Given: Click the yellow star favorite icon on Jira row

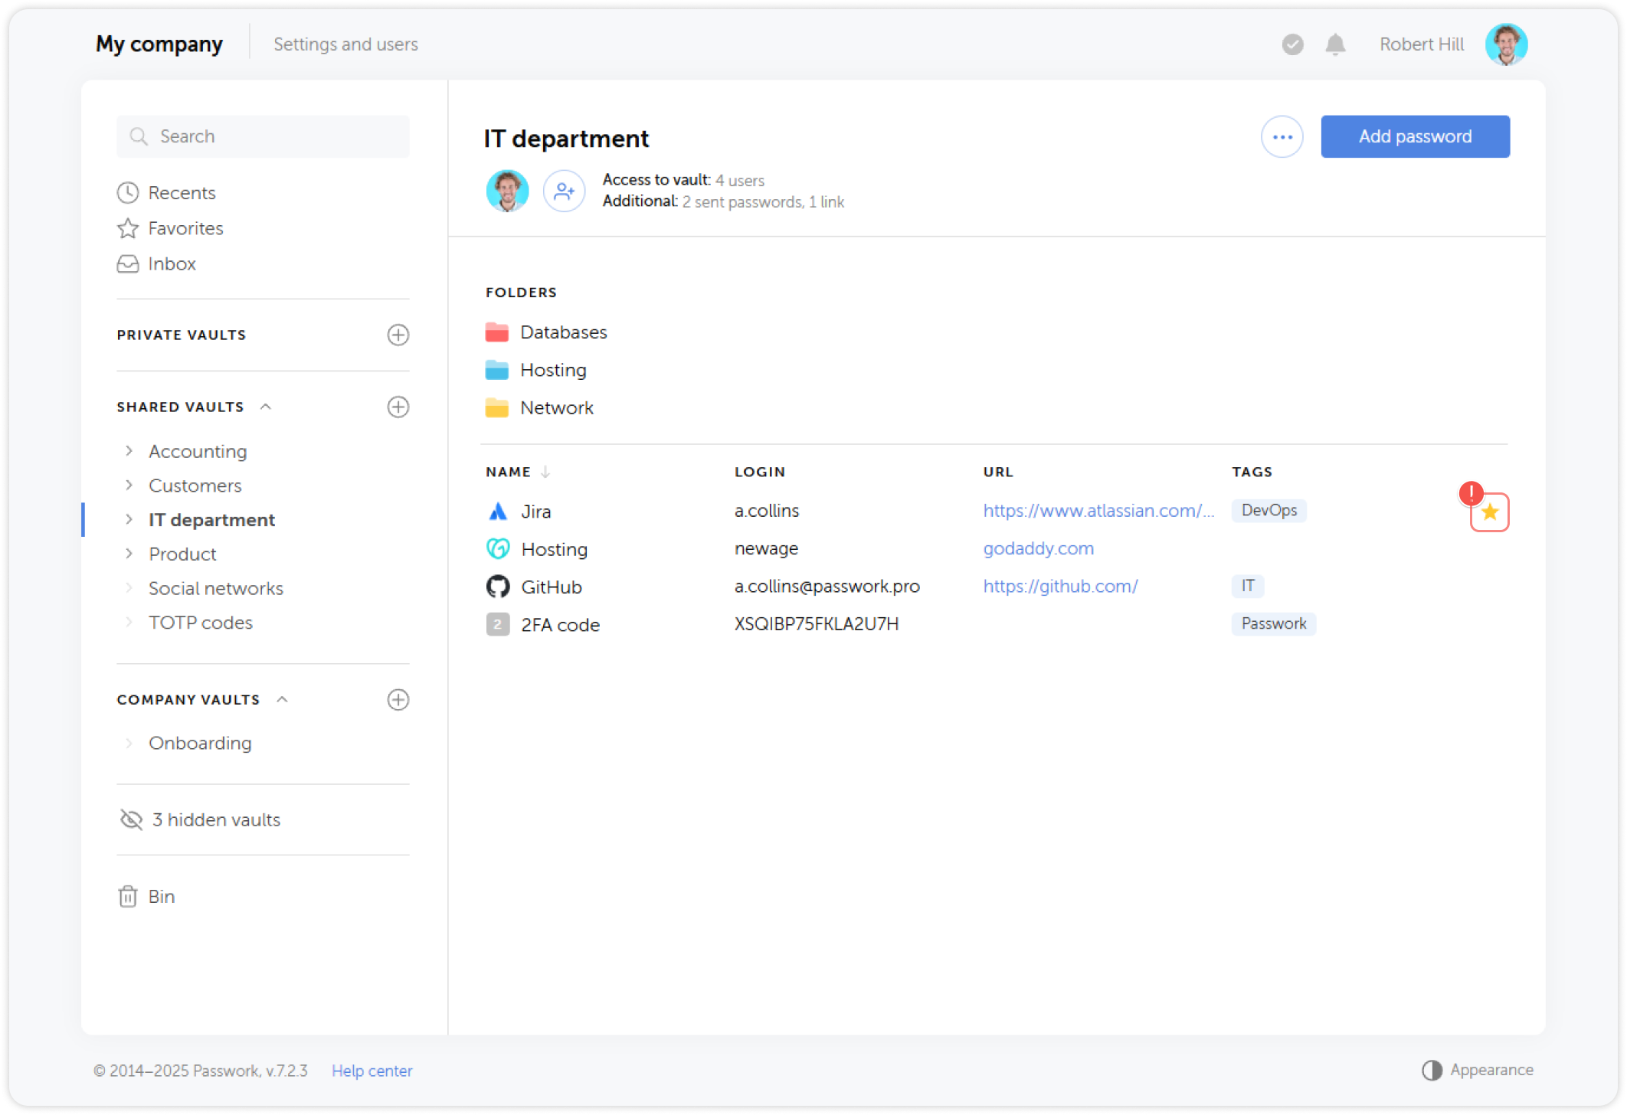Looking at the screenshot, I should (x=1490, y=512).
